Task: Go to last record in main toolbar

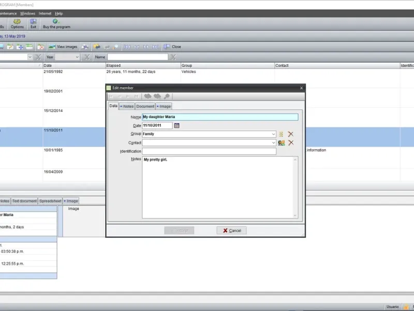Action: click(156, 47)
